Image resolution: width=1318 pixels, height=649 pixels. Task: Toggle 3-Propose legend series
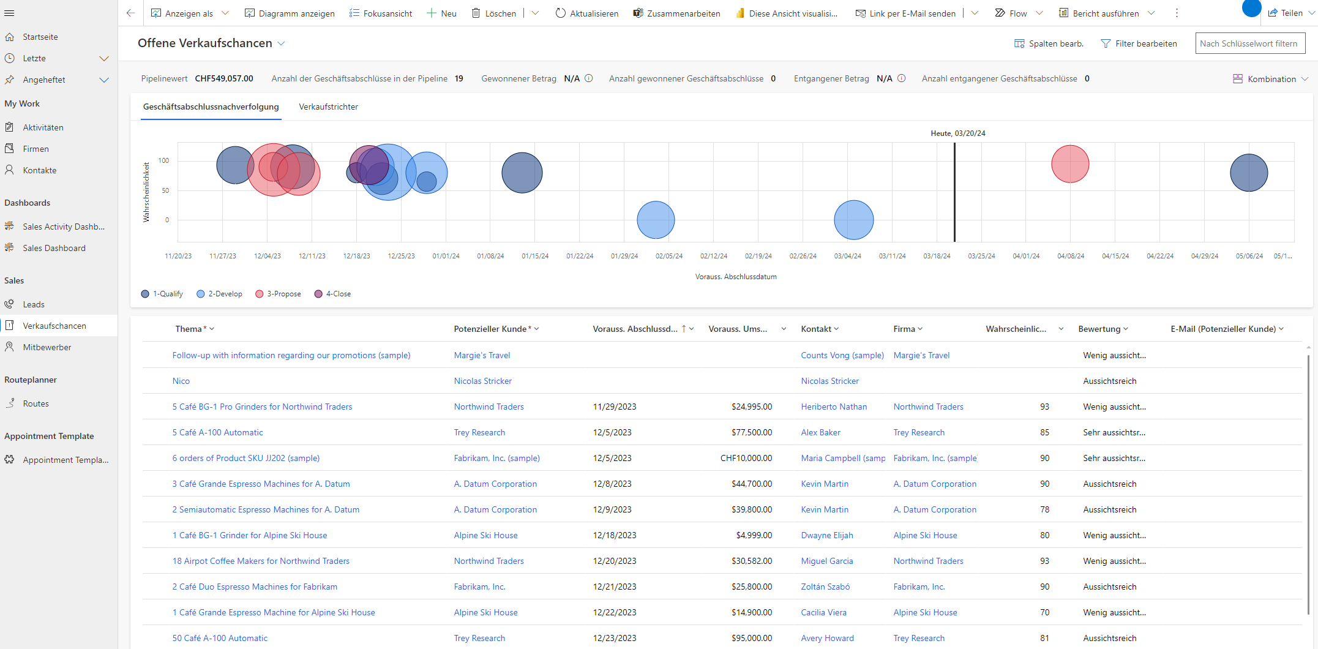click(x=279, y=294)
